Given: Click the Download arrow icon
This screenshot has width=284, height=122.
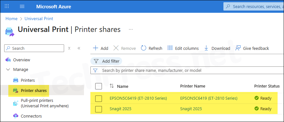Looking at the screenshot, I should tap(206, 48).
